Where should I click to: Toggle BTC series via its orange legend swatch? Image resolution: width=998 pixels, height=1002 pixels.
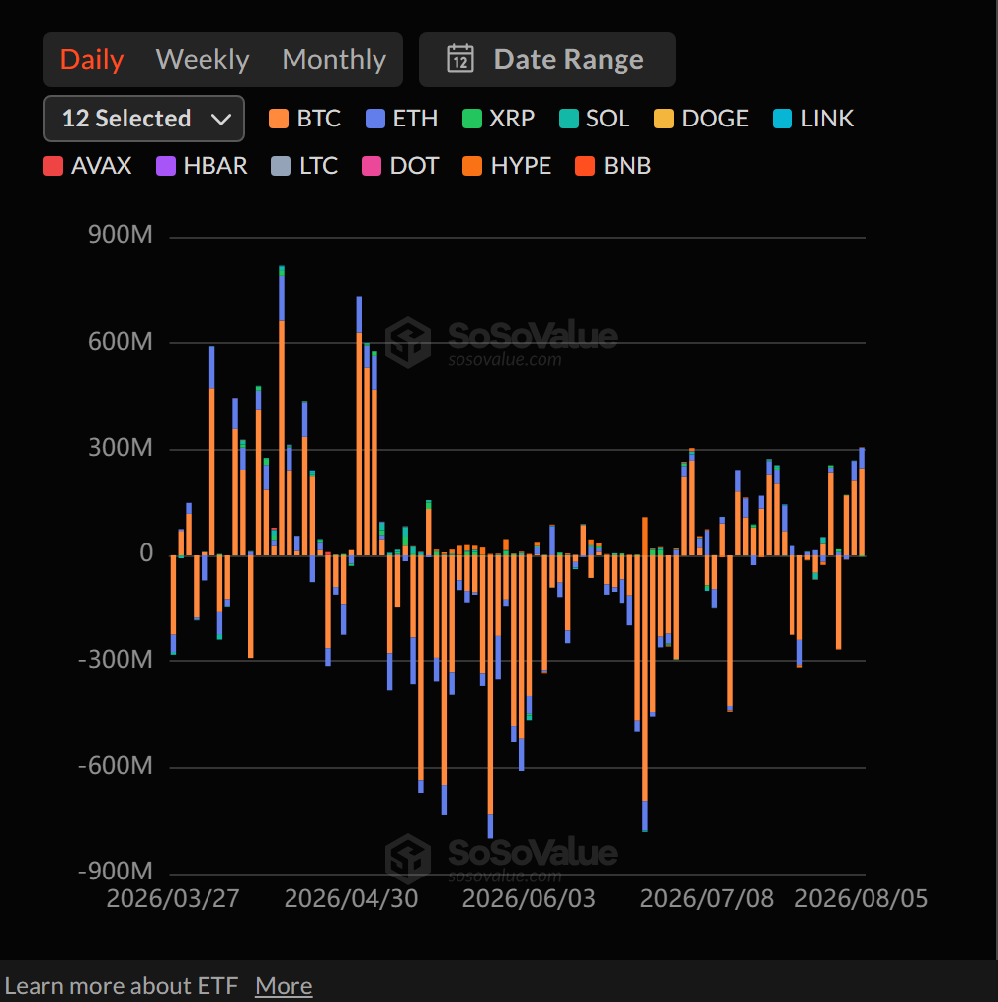pos(279,119)
